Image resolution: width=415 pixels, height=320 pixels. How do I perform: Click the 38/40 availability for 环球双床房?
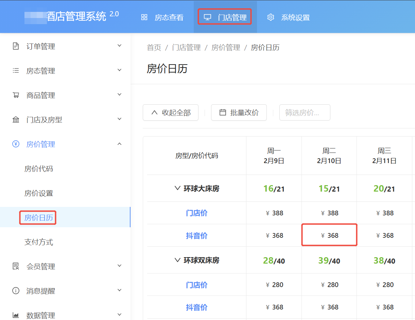384,261
